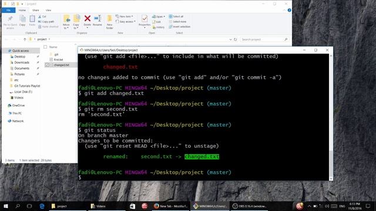The image size is (376, 211).
Task: Switch to the OBS taskbar button
Action: click(x=249, y=206)
